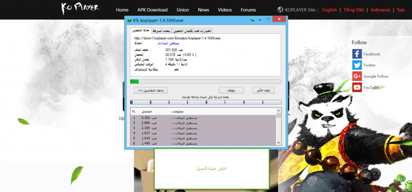Open the Videos page
412x192 pixels.
(225, 10)
